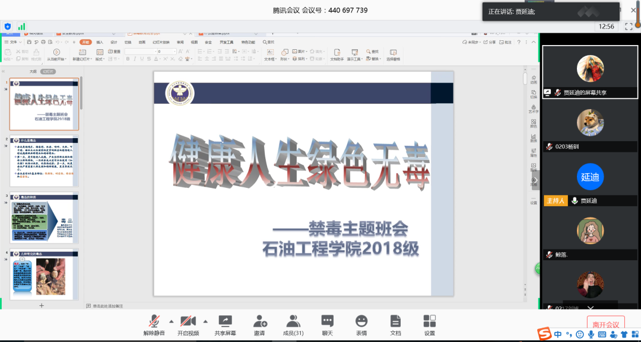Image resolution: width=641 pixels, height=342 pixels.
Task: Click 从当前开始 slideshow button
Action: pos(56,55)
